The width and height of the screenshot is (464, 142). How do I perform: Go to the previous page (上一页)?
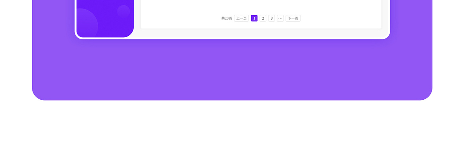(x=241, y=18)
